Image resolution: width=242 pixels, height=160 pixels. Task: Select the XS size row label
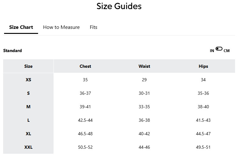click(x=28, y=80)
